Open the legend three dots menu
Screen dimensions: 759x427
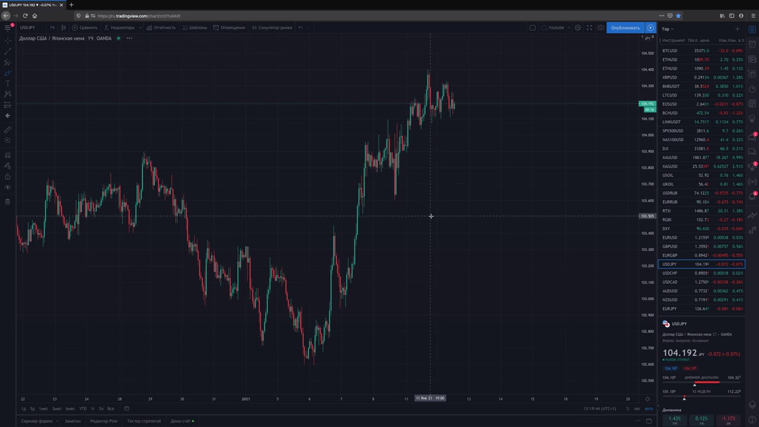(x=129, y=38)
